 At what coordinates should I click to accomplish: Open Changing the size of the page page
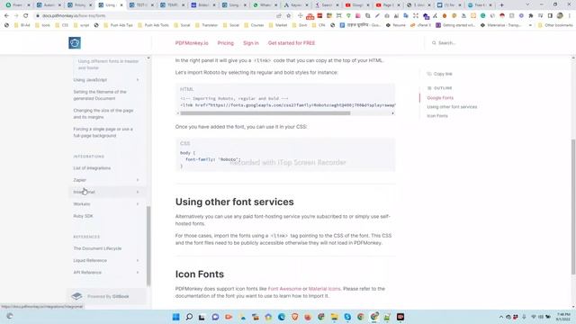[103, 113]
